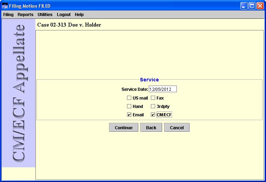
Task: Enable the Fax checkbox
Action: [x=153, y=98]
